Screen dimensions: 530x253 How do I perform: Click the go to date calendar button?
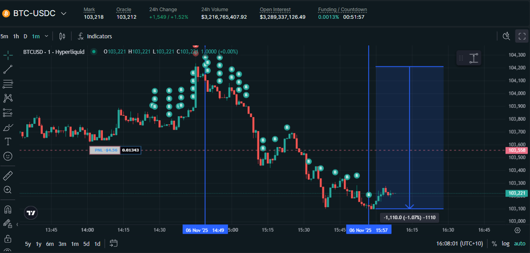tap(113, 243)
